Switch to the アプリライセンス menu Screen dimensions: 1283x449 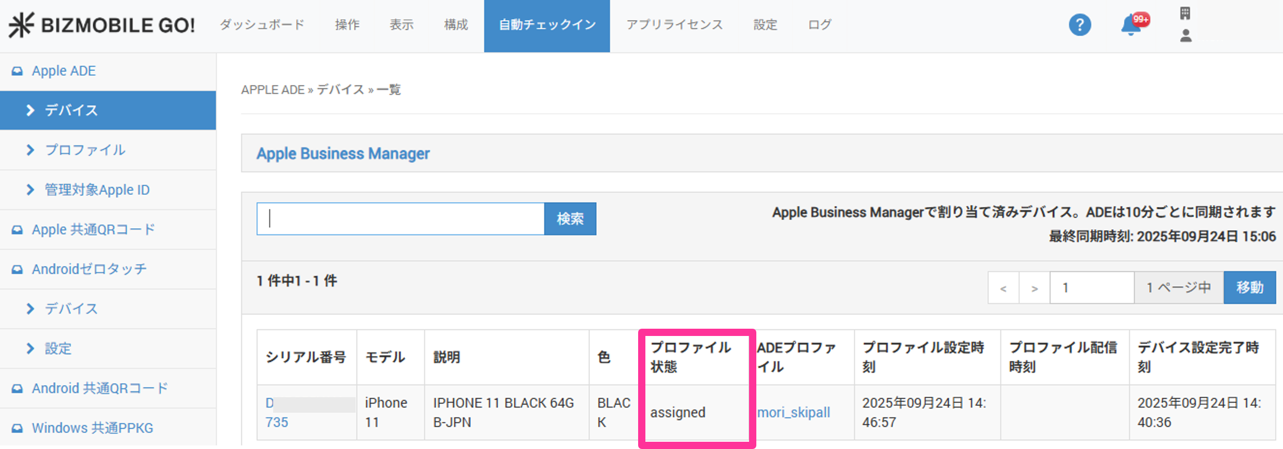674,25
